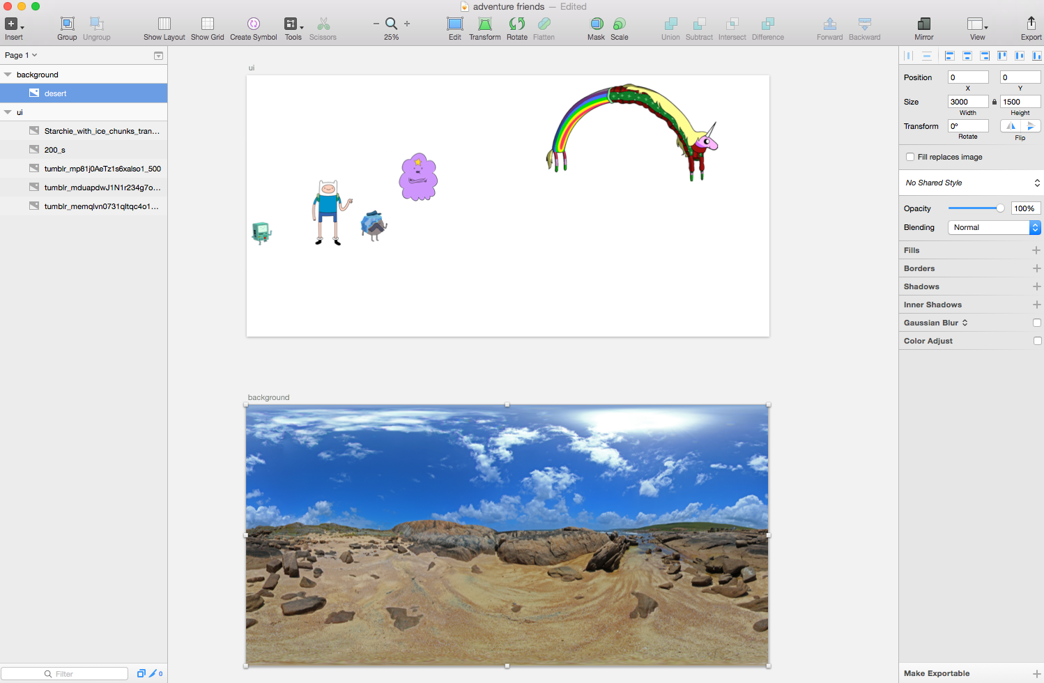Activate the Transform tool
This screenshot has height=683, width=1044.
tap(485, 24)
